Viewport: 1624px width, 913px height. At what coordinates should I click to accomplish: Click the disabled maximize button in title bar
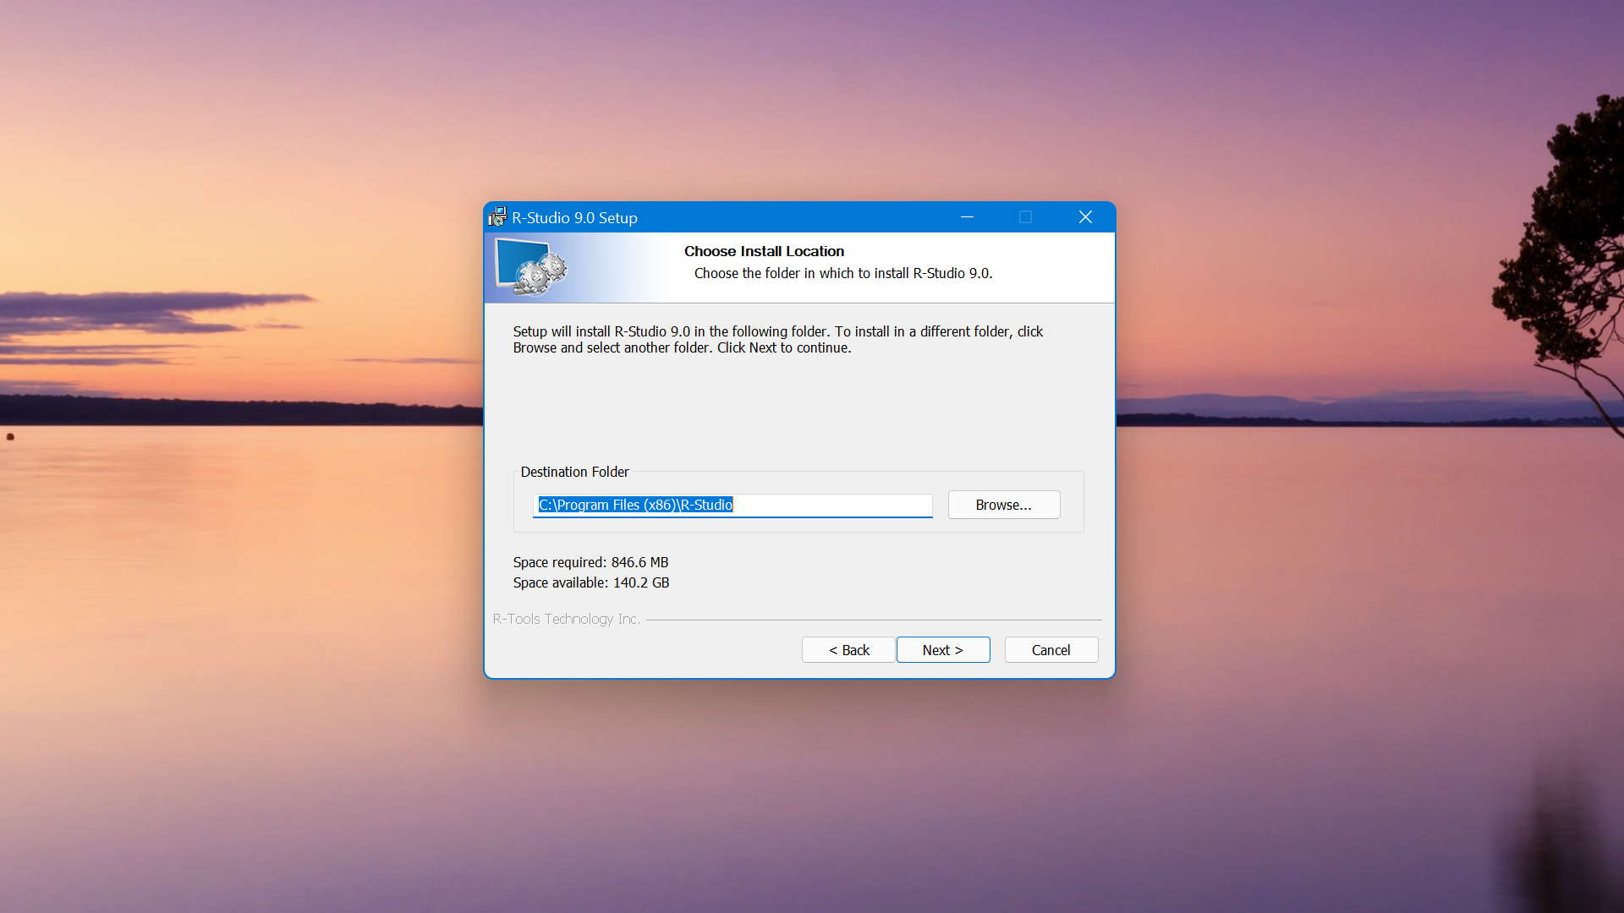tap(1025, 217)
